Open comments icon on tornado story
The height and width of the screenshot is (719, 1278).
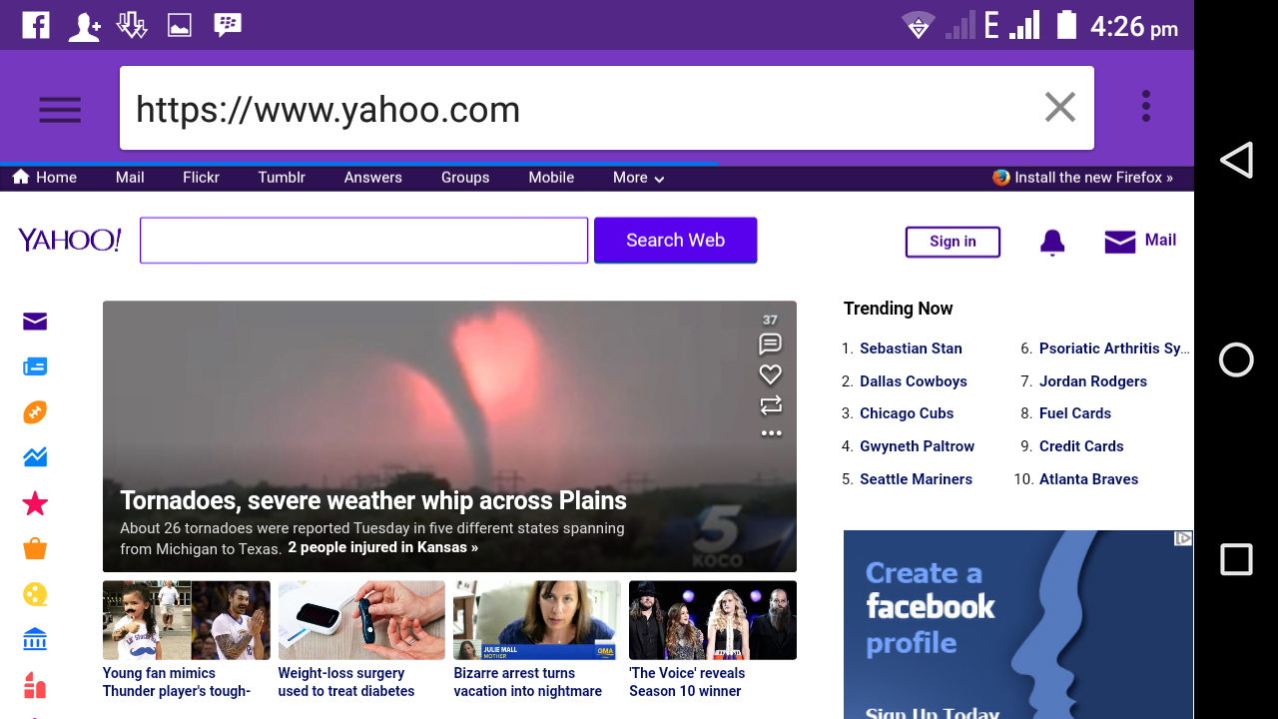click(770, 345)
